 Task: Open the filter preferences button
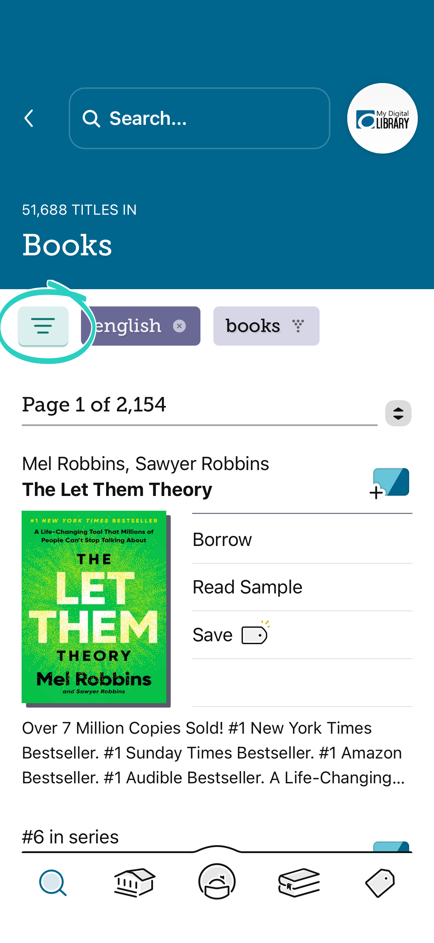[x=43, y=325]
